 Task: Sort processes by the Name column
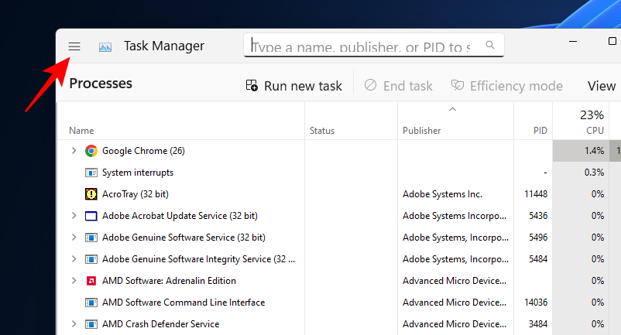point(81,131)
